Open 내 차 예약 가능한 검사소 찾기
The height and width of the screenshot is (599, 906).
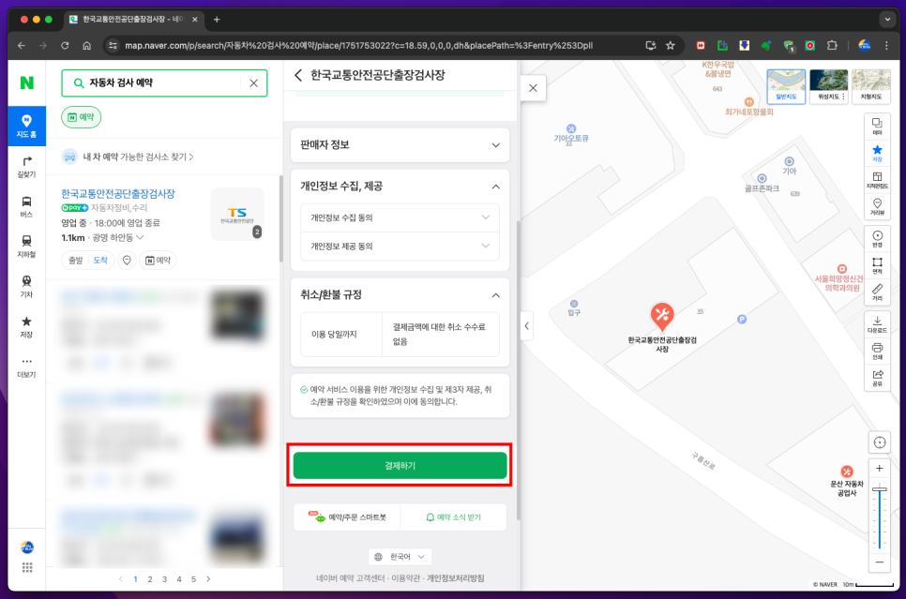128,157
